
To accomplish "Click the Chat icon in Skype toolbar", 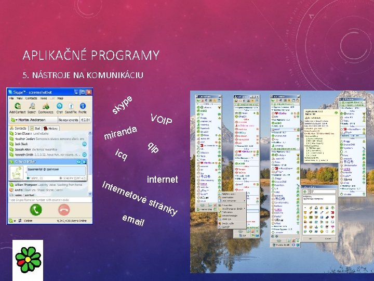I will pyautogui.click(x=59, y=108).
